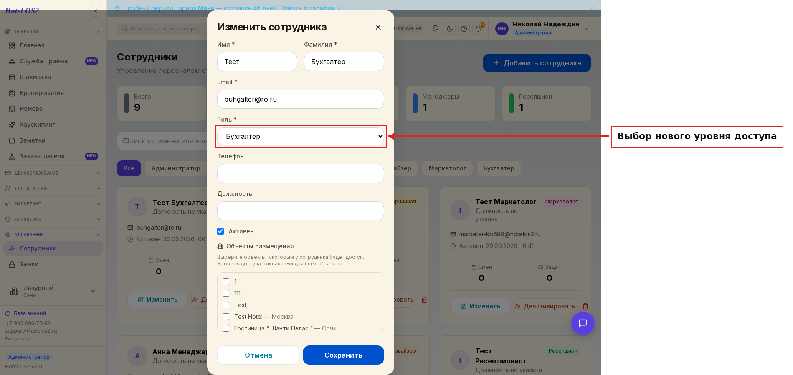Click Изменить on Тест Бухгалтер card
This screenshot has width=793, height=375.
(x=157, y=300)
